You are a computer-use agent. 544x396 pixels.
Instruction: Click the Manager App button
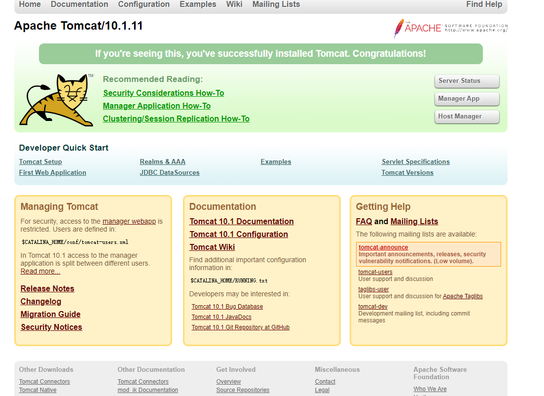click(x=467, y=99)
